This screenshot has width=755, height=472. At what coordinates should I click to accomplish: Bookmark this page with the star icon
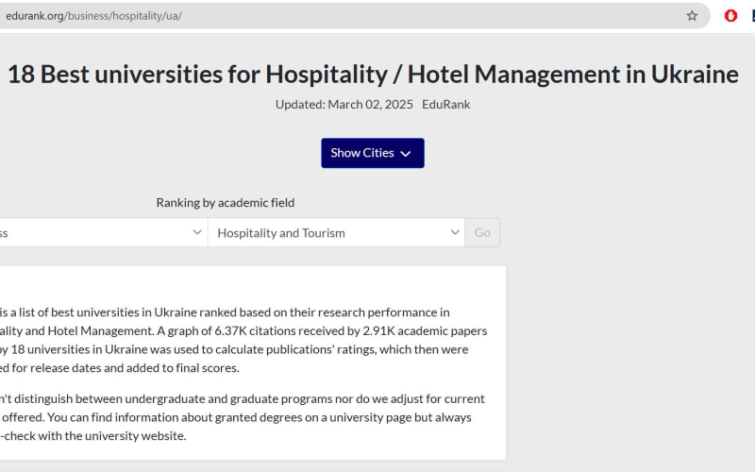692,16
